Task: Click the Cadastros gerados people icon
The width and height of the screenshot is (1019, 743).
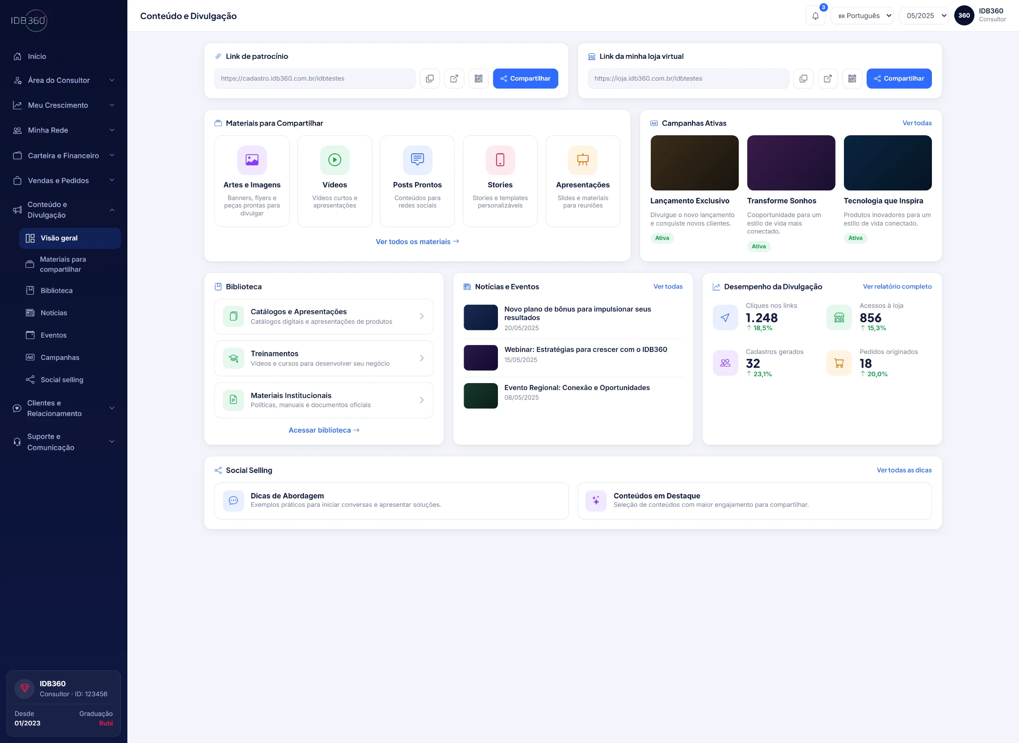Action: pos(725,363)
